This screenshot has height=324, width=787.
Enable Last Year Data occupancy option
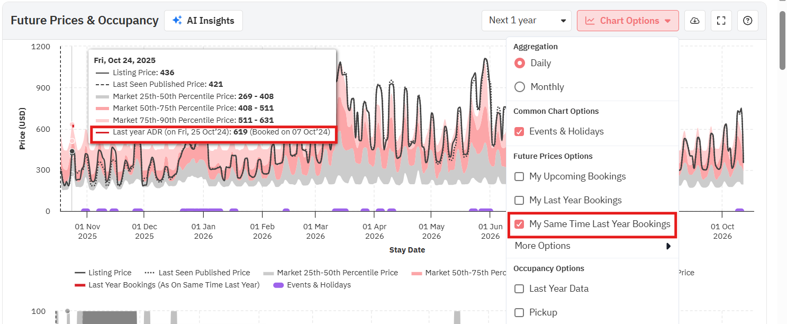[519, 289]
